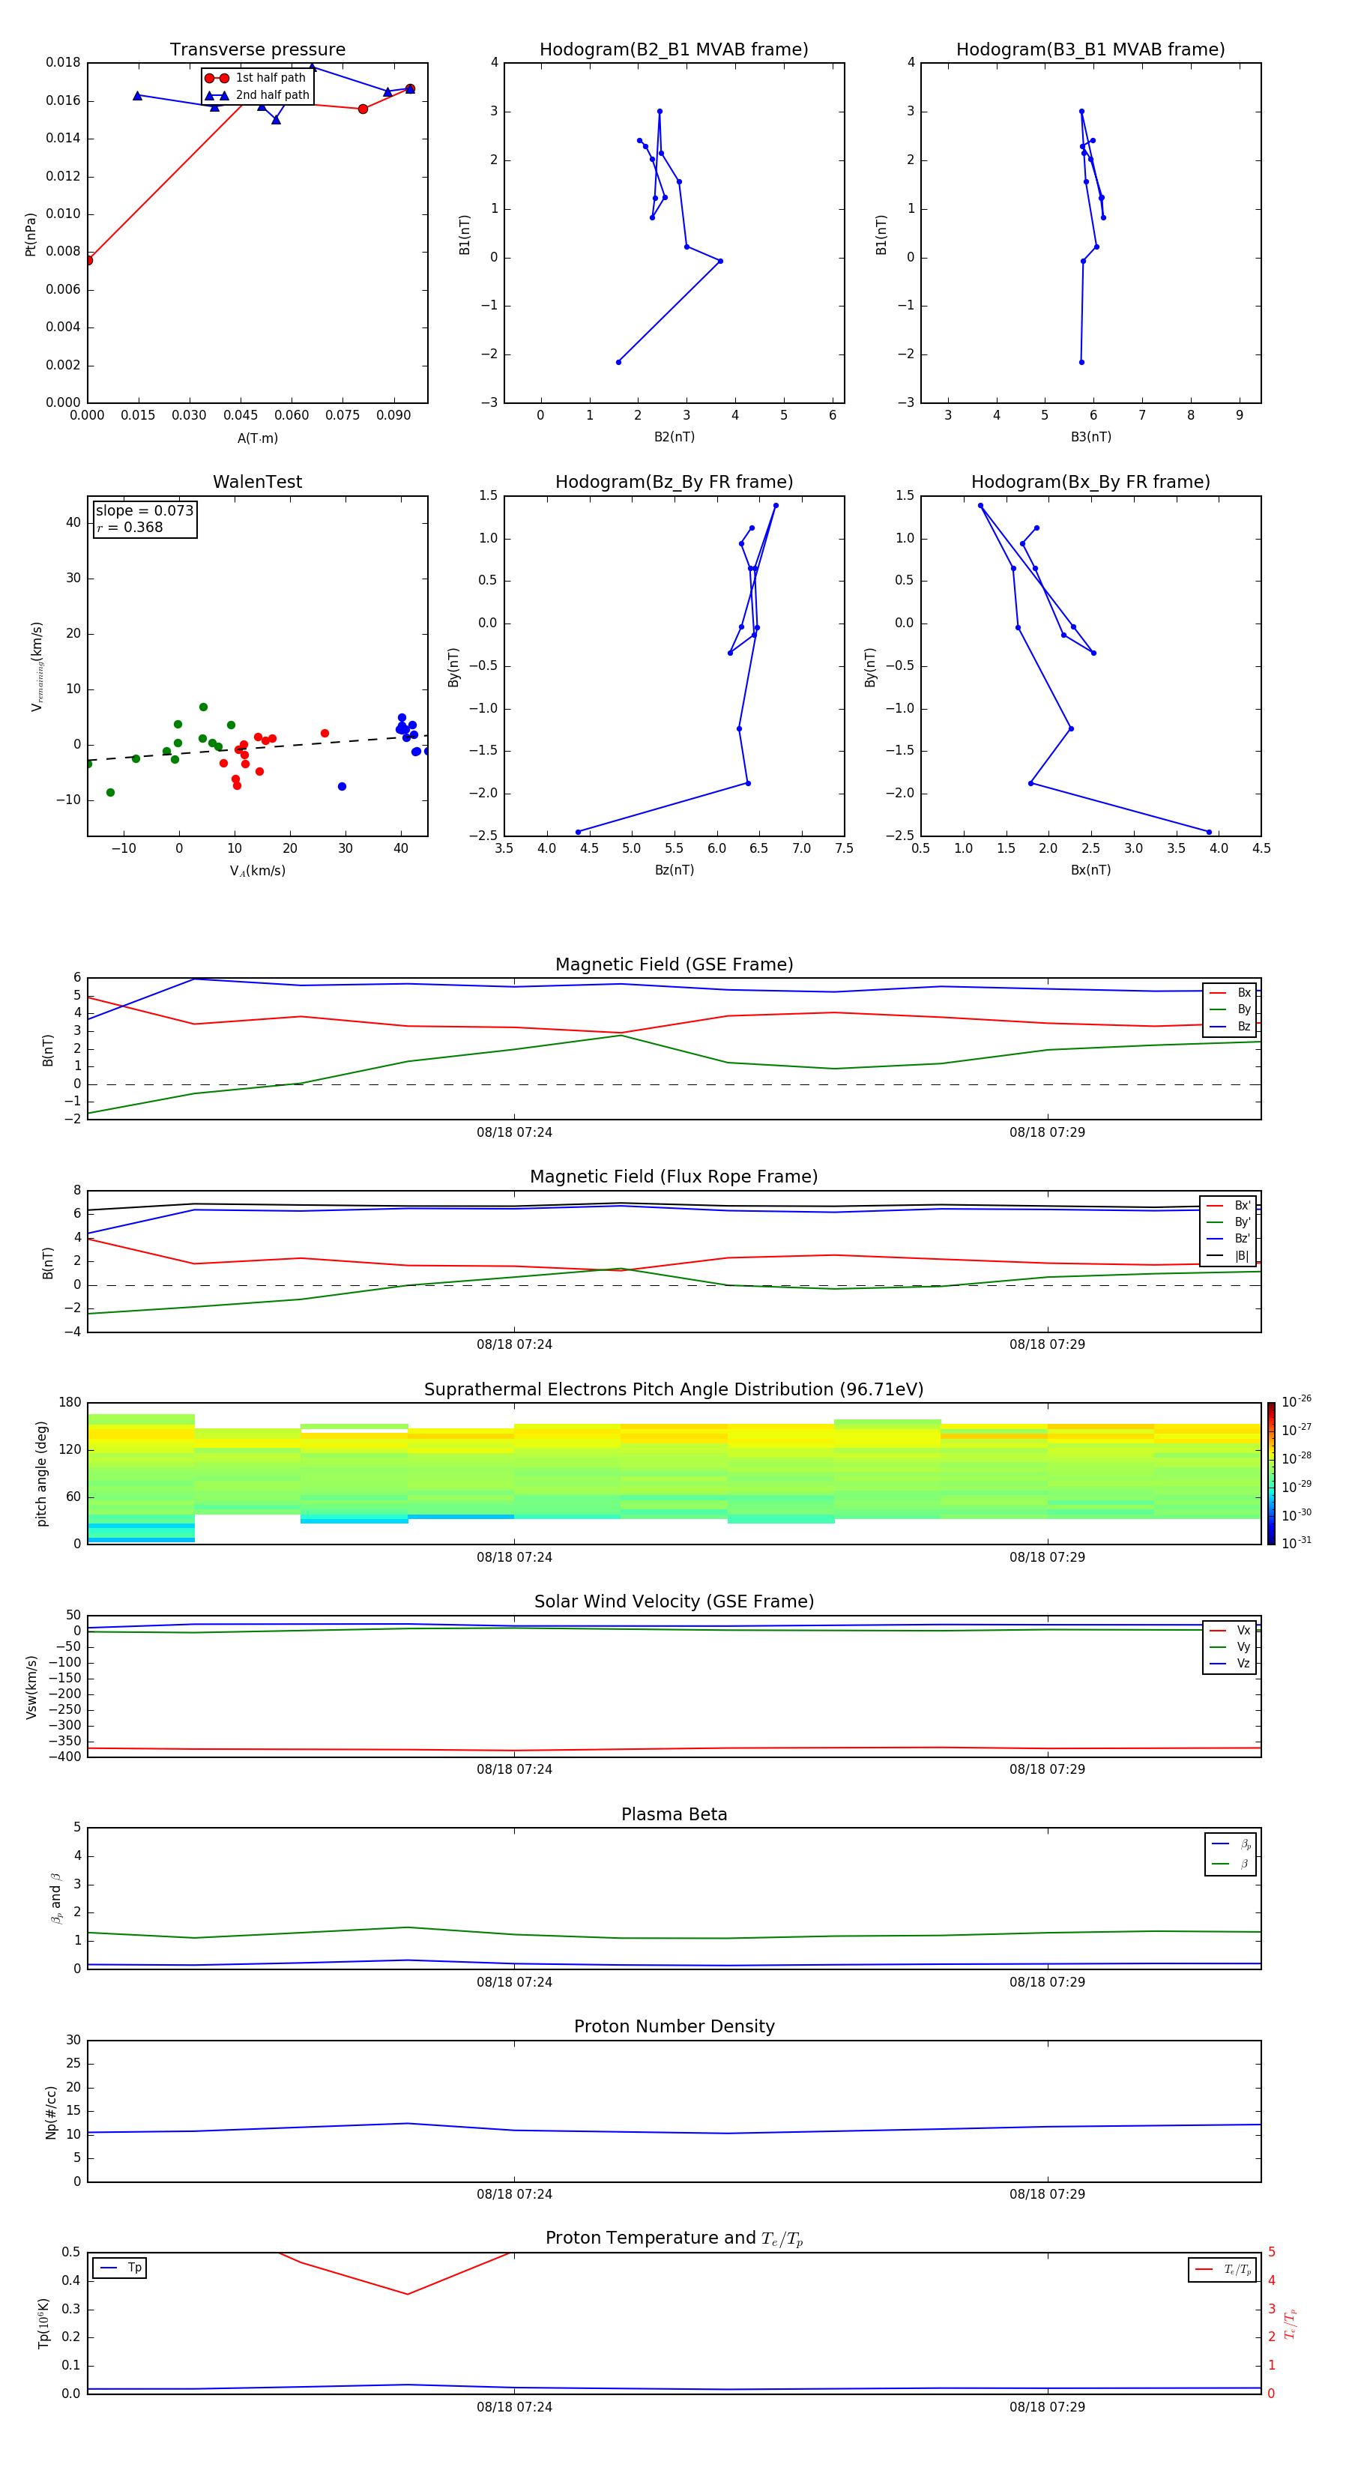This screenshot has width=1349, height=2473.
Task: Click 'Vz' legend entry in solar wind plot
Action: coord(1230,1664)
